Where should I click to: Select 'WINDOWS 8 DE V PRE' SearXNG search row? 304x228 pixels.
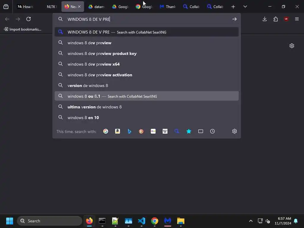click(x=147, y=32)
